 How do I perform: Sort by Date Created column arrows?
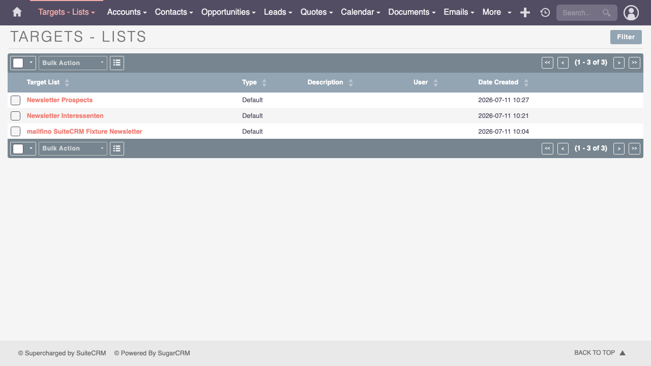[526, 82]
